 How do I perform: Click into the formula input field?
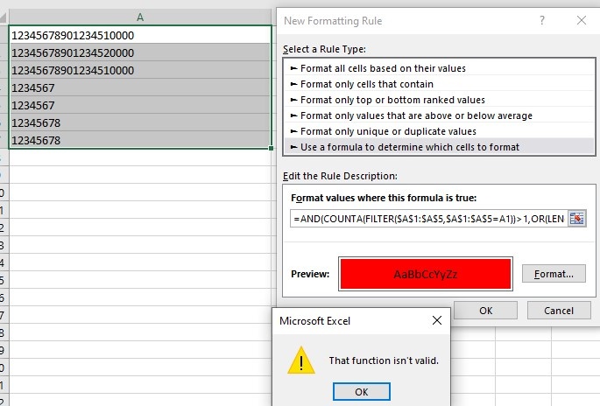tap(428, 219)
